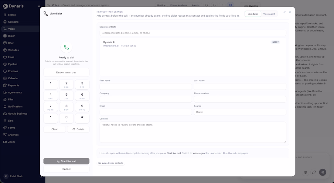334x183 pixels.
Task: Shrink the live dialer dialog
Action: [x=285, y=12]
